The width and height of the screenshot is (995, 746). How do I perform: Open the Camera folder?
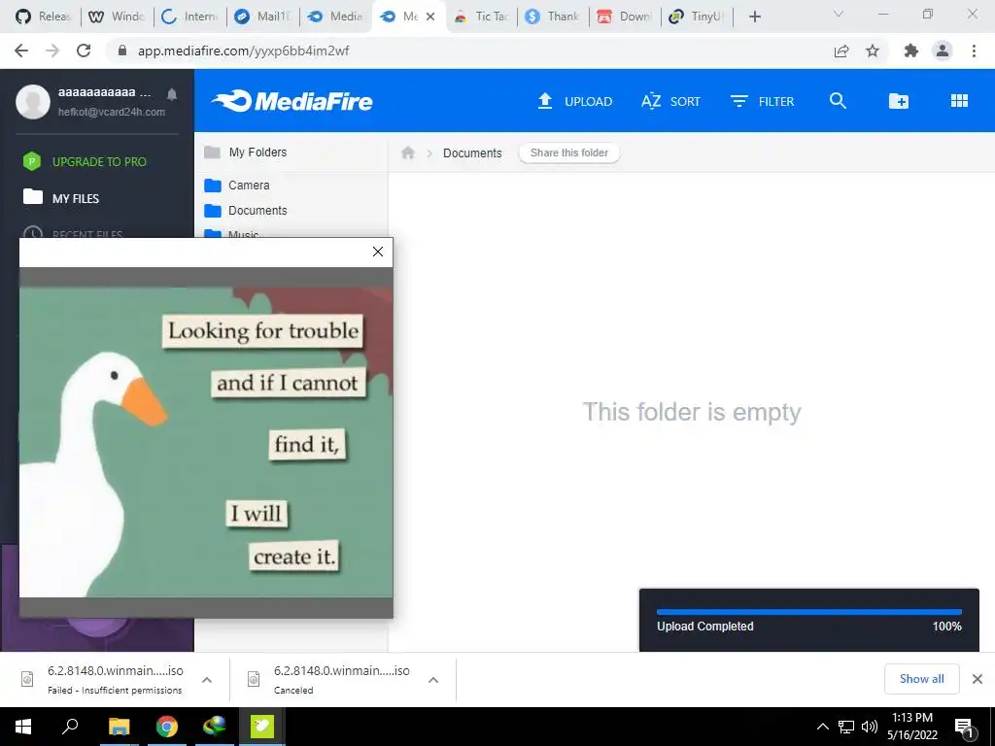click(x=237, y=186)
